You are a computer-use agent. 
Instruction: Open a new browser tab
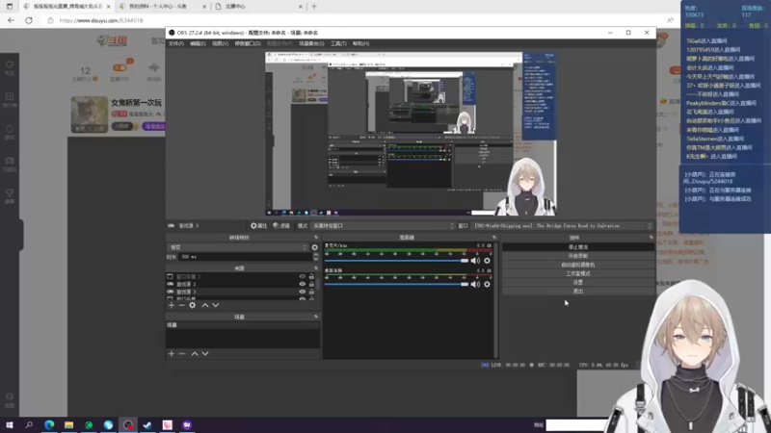(x=314, y=7)
